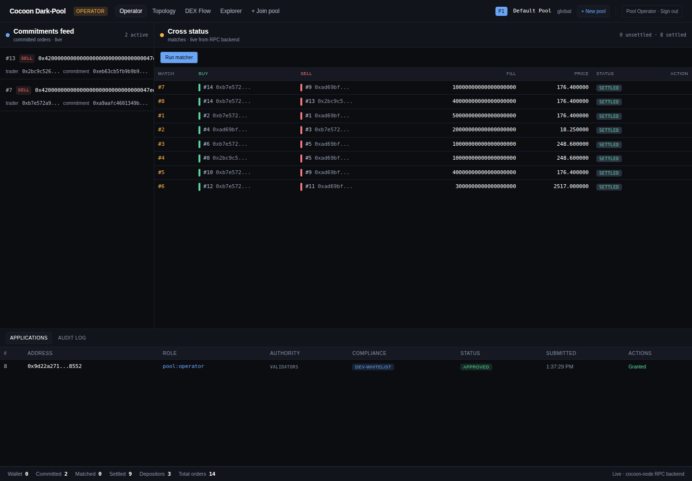Click buy order #14 in match #8
The height and width of the screenshot is (481, 692).
point(224,101)
